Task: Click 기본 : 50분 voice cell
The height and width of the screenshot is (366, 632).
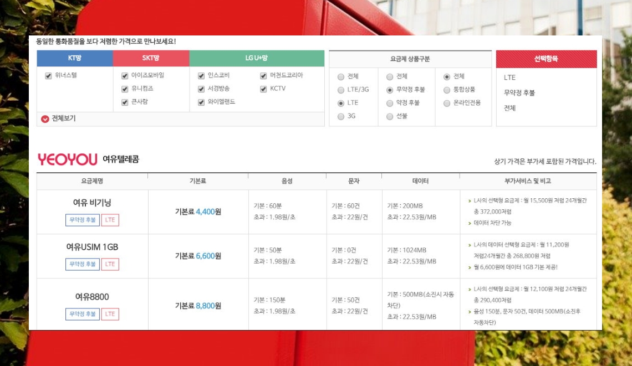Action: point(268,250)
